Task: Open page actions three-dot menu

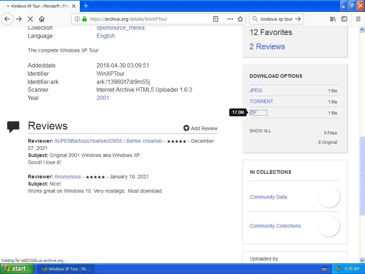Action: 230,19
